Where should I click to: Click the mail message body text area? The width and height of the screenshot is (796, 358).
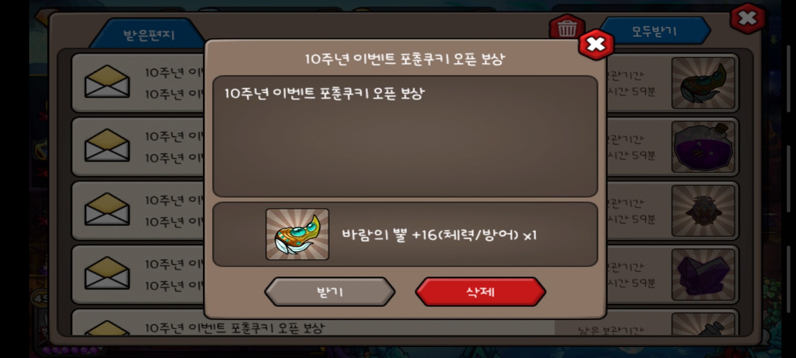(405, 136)
